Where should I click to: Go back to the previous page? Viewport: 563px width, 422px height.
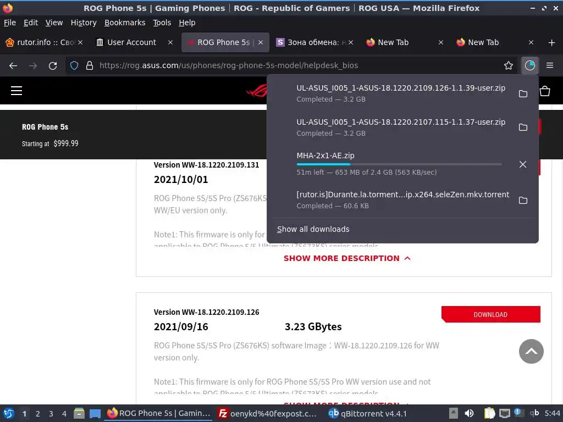[x=13, y=66]
